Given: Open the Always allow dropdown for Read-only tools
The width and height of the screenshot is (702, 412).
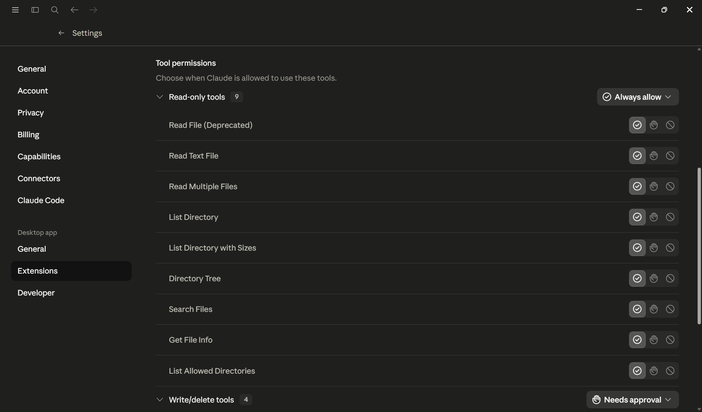Looking at the screenshot, I should pyautogui.click(x=638, y=97).
